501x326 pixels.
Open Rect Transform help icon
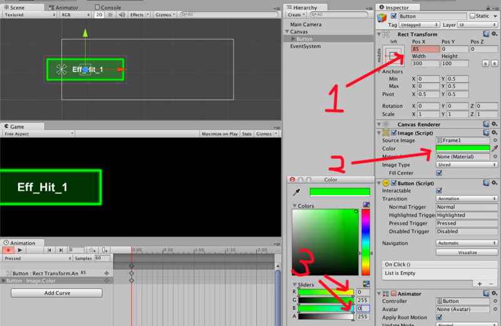[486, 34]
